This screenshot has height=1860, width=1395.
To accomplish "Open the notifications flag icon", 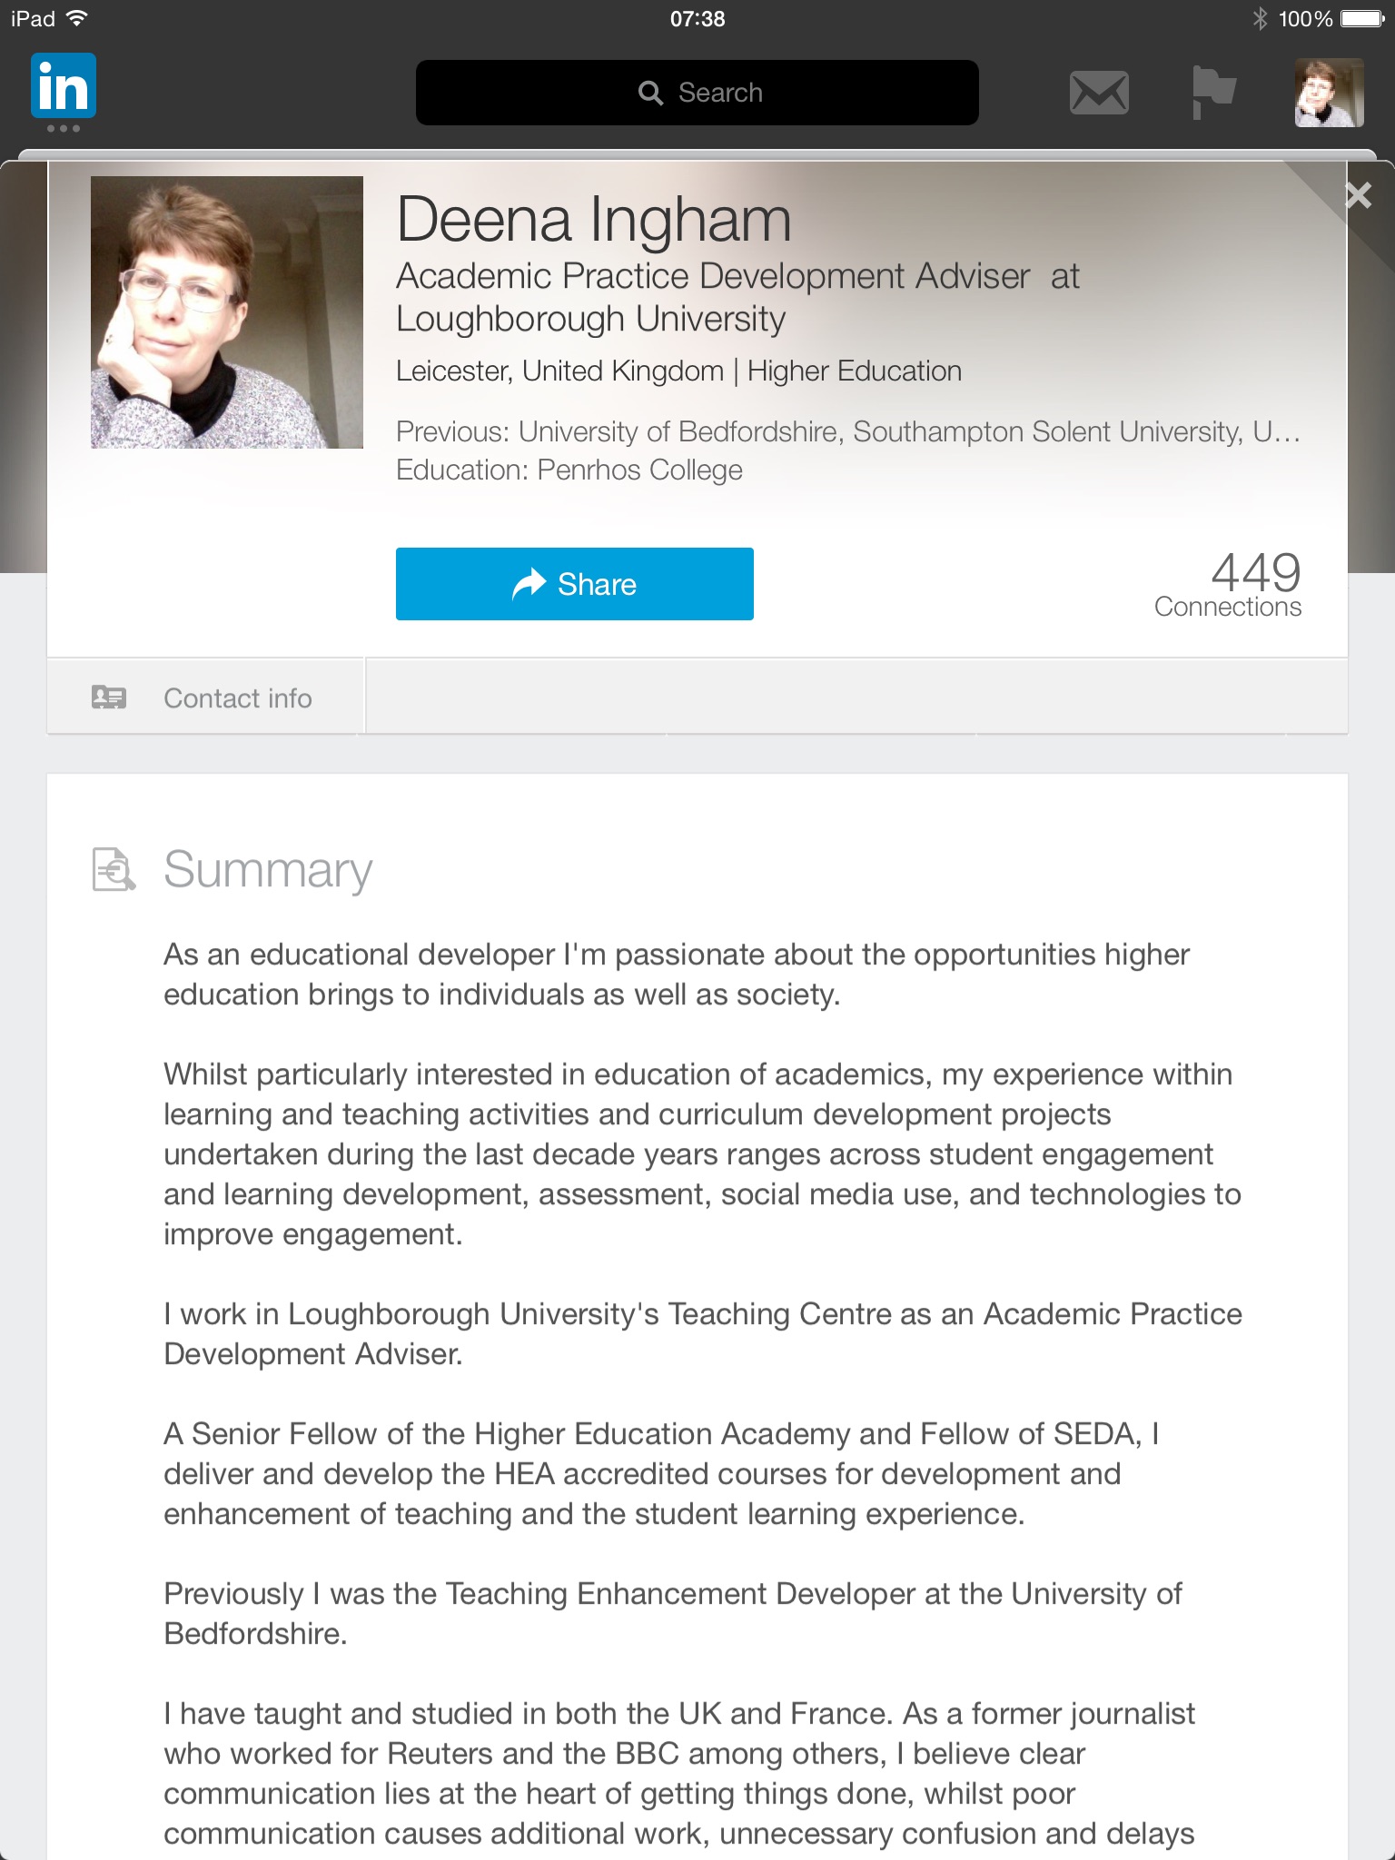I will click(1213, 93).
